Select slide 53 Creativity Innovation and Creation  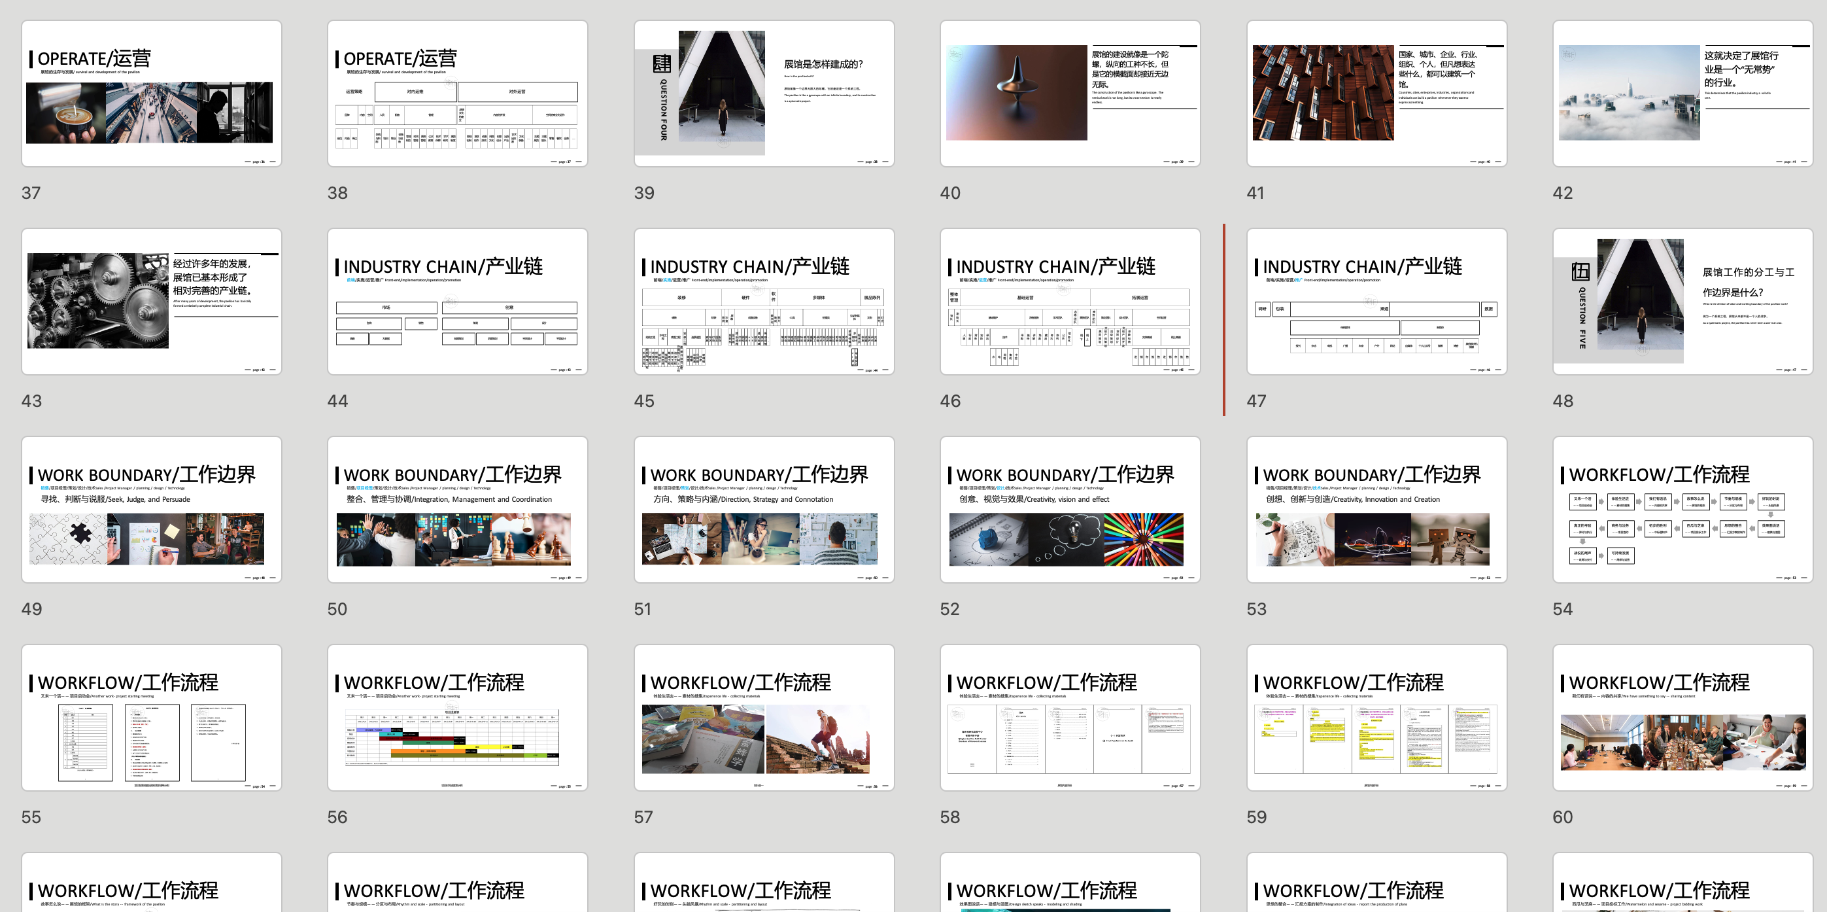[x=1376, y=510]
